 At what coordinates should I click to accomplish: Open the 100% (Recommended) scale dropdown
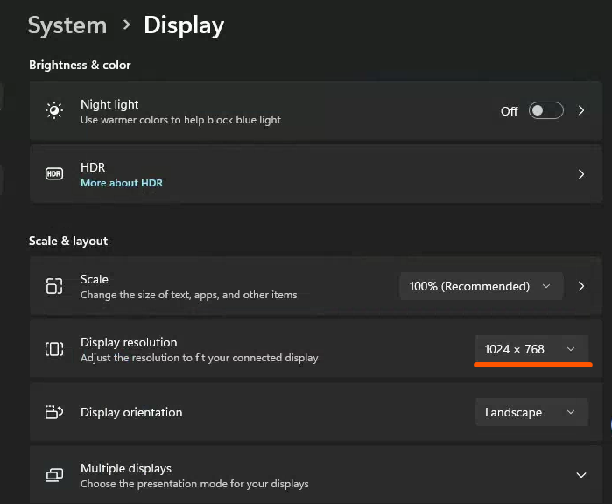(x=480, y=286)
